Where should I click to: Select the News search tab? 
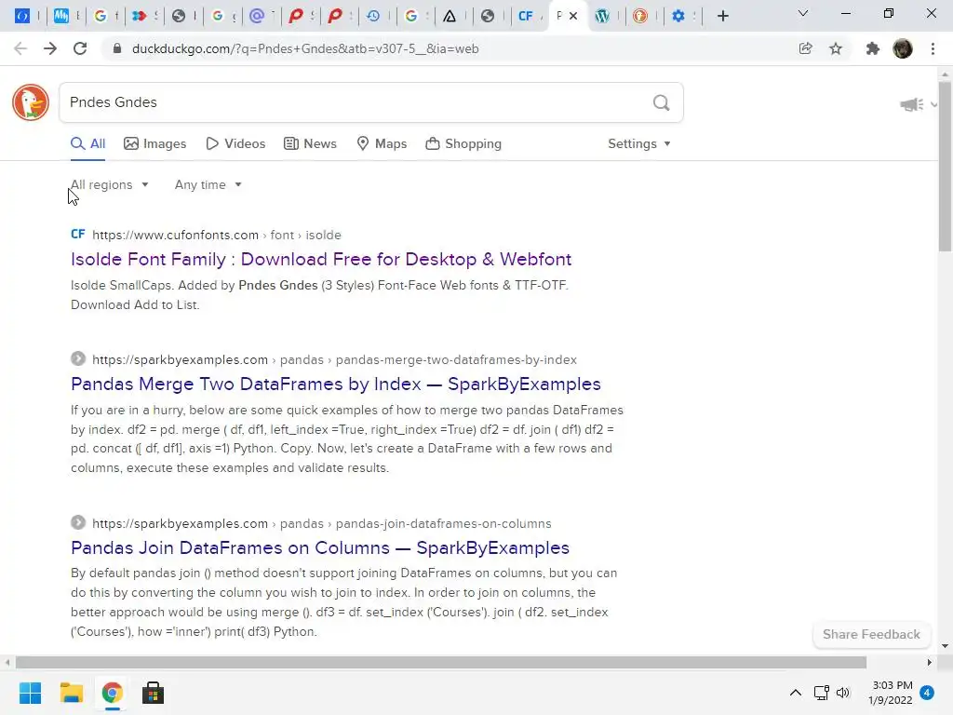pyautogui.click(x=310, y=144)
